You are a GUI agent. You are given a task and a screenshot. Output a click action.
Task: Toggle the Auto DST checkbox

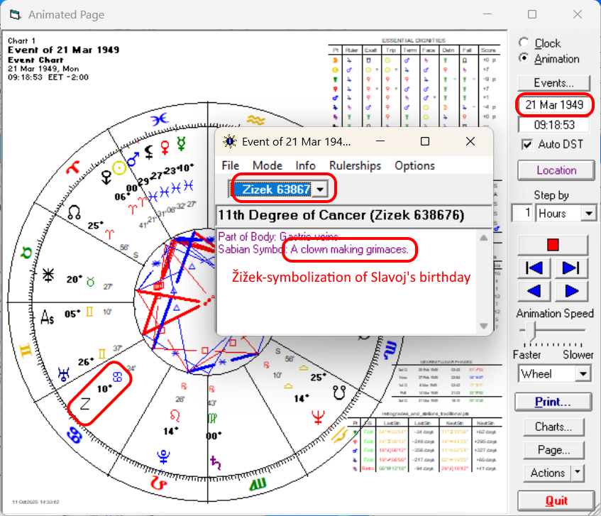tap(527, 145)
